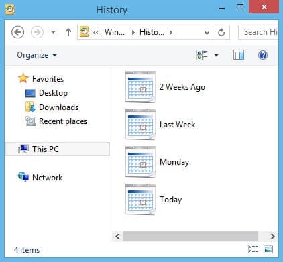Switch to details view in status bar

(x=253, y=249)
